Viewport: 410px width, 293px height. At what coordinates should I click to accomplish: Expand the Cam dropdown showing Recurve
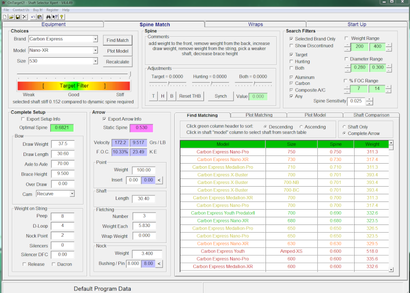[72, 194]
